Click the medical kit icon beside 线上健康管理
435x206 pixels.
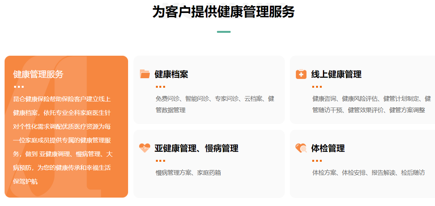(x=301, y=74)
